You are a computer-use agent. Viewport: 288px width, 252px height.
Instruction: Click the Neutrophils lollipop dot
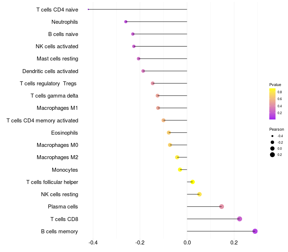tap(126, 22)
